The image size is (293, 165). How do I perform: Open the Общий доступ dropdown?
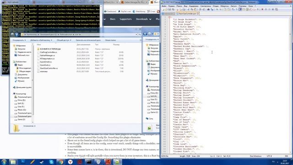tap(64, 40)
